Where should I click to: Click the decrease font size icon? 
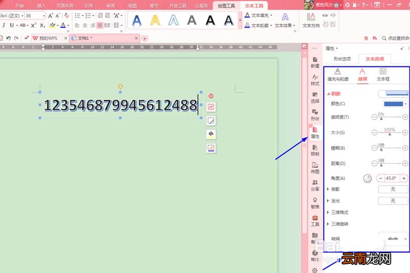point(58,16)
